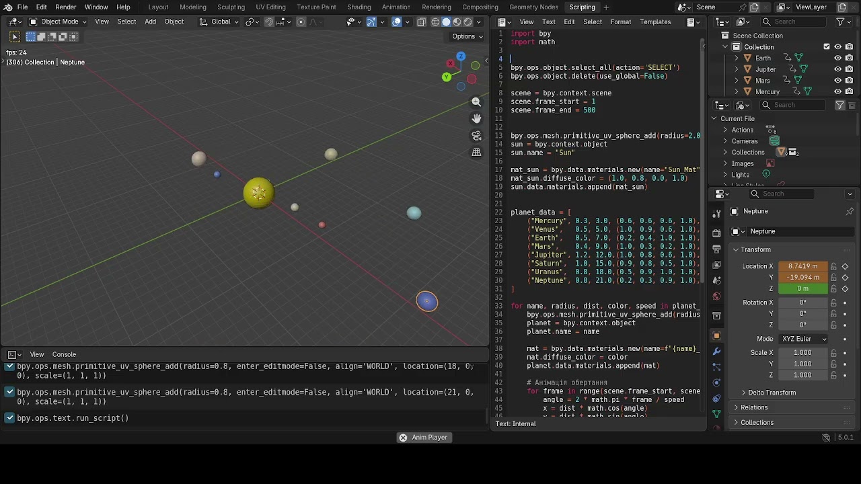
Task: Toggle snapping magnet in viewport header
Action: pos(269,22)
